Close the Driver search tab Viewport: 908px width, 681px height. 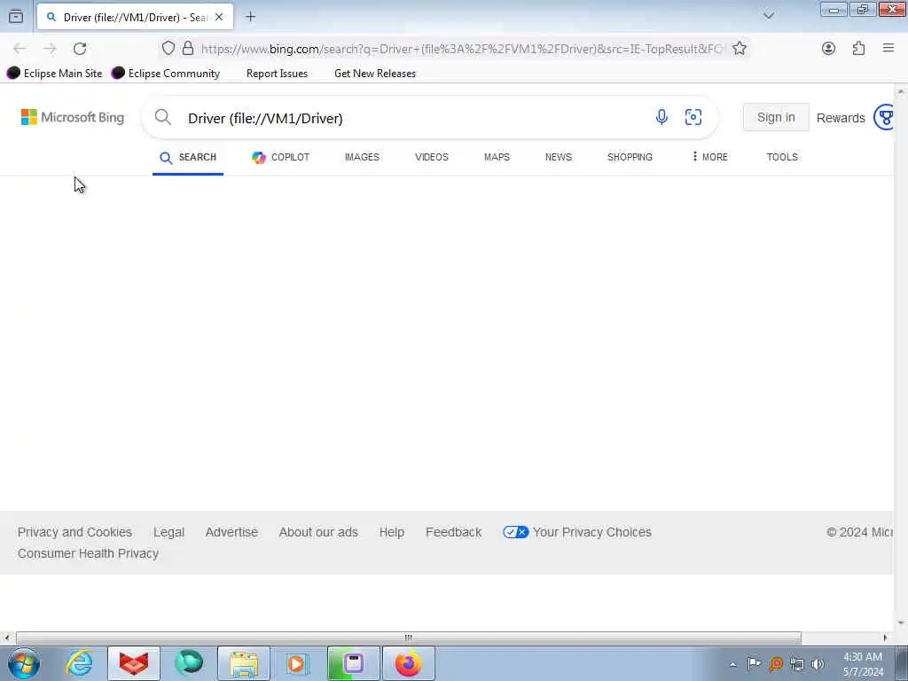[219, 18]
